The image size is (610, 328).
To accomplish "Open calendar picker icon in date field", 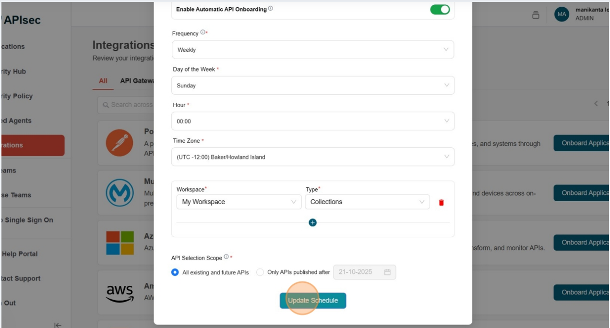I will pyautogui.click(x=387, y=272).
